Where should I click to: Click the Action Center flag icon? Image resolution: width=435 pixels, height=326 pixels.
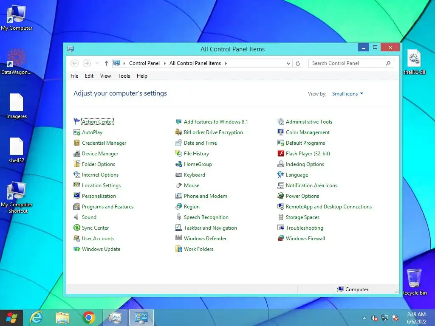(77, 121)
